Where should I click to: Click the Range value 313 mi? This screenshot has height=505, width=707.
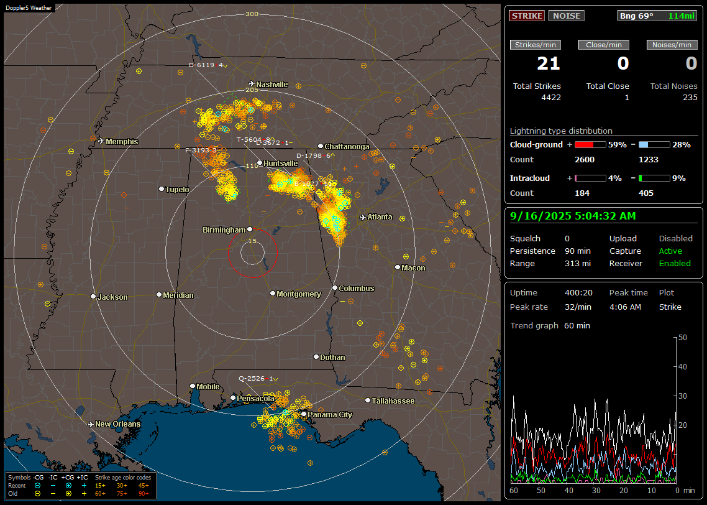(x=578, y=264)
